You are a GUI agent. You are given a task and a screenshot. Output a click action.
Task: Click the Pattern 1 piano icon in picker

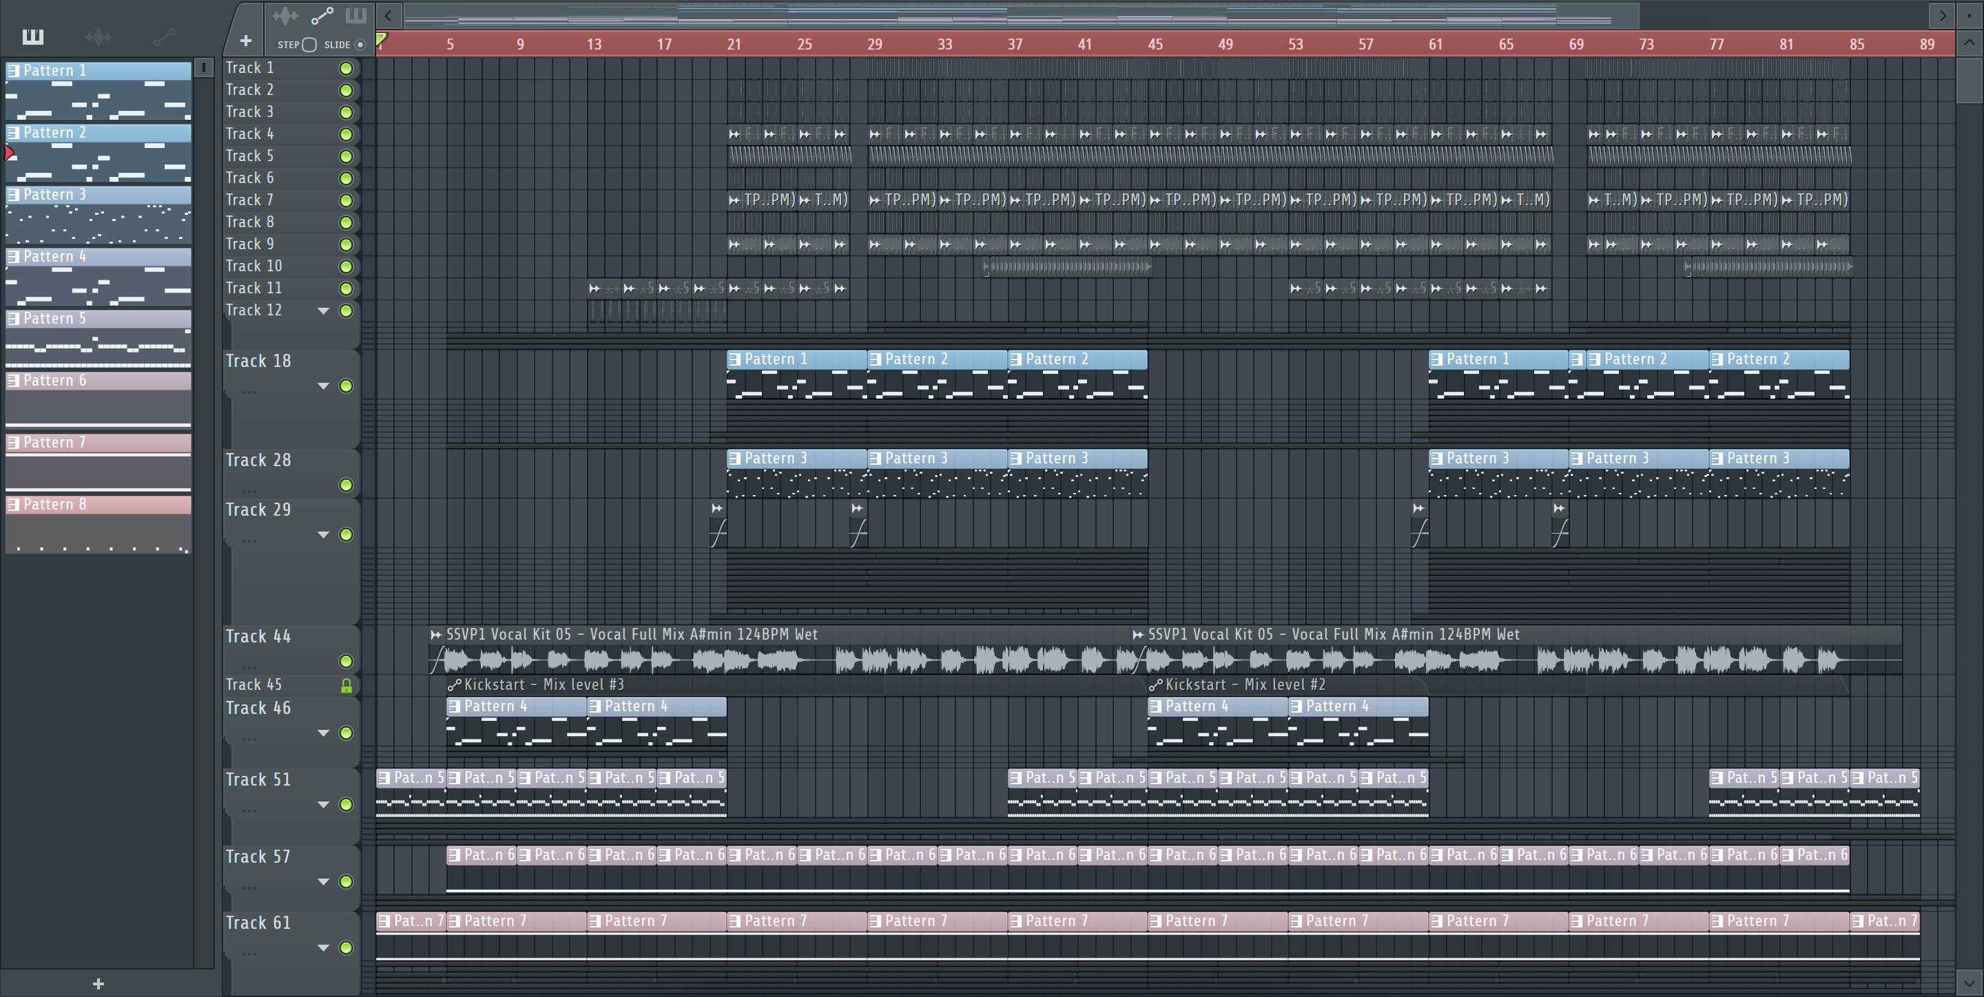click(x=13, y=71)
